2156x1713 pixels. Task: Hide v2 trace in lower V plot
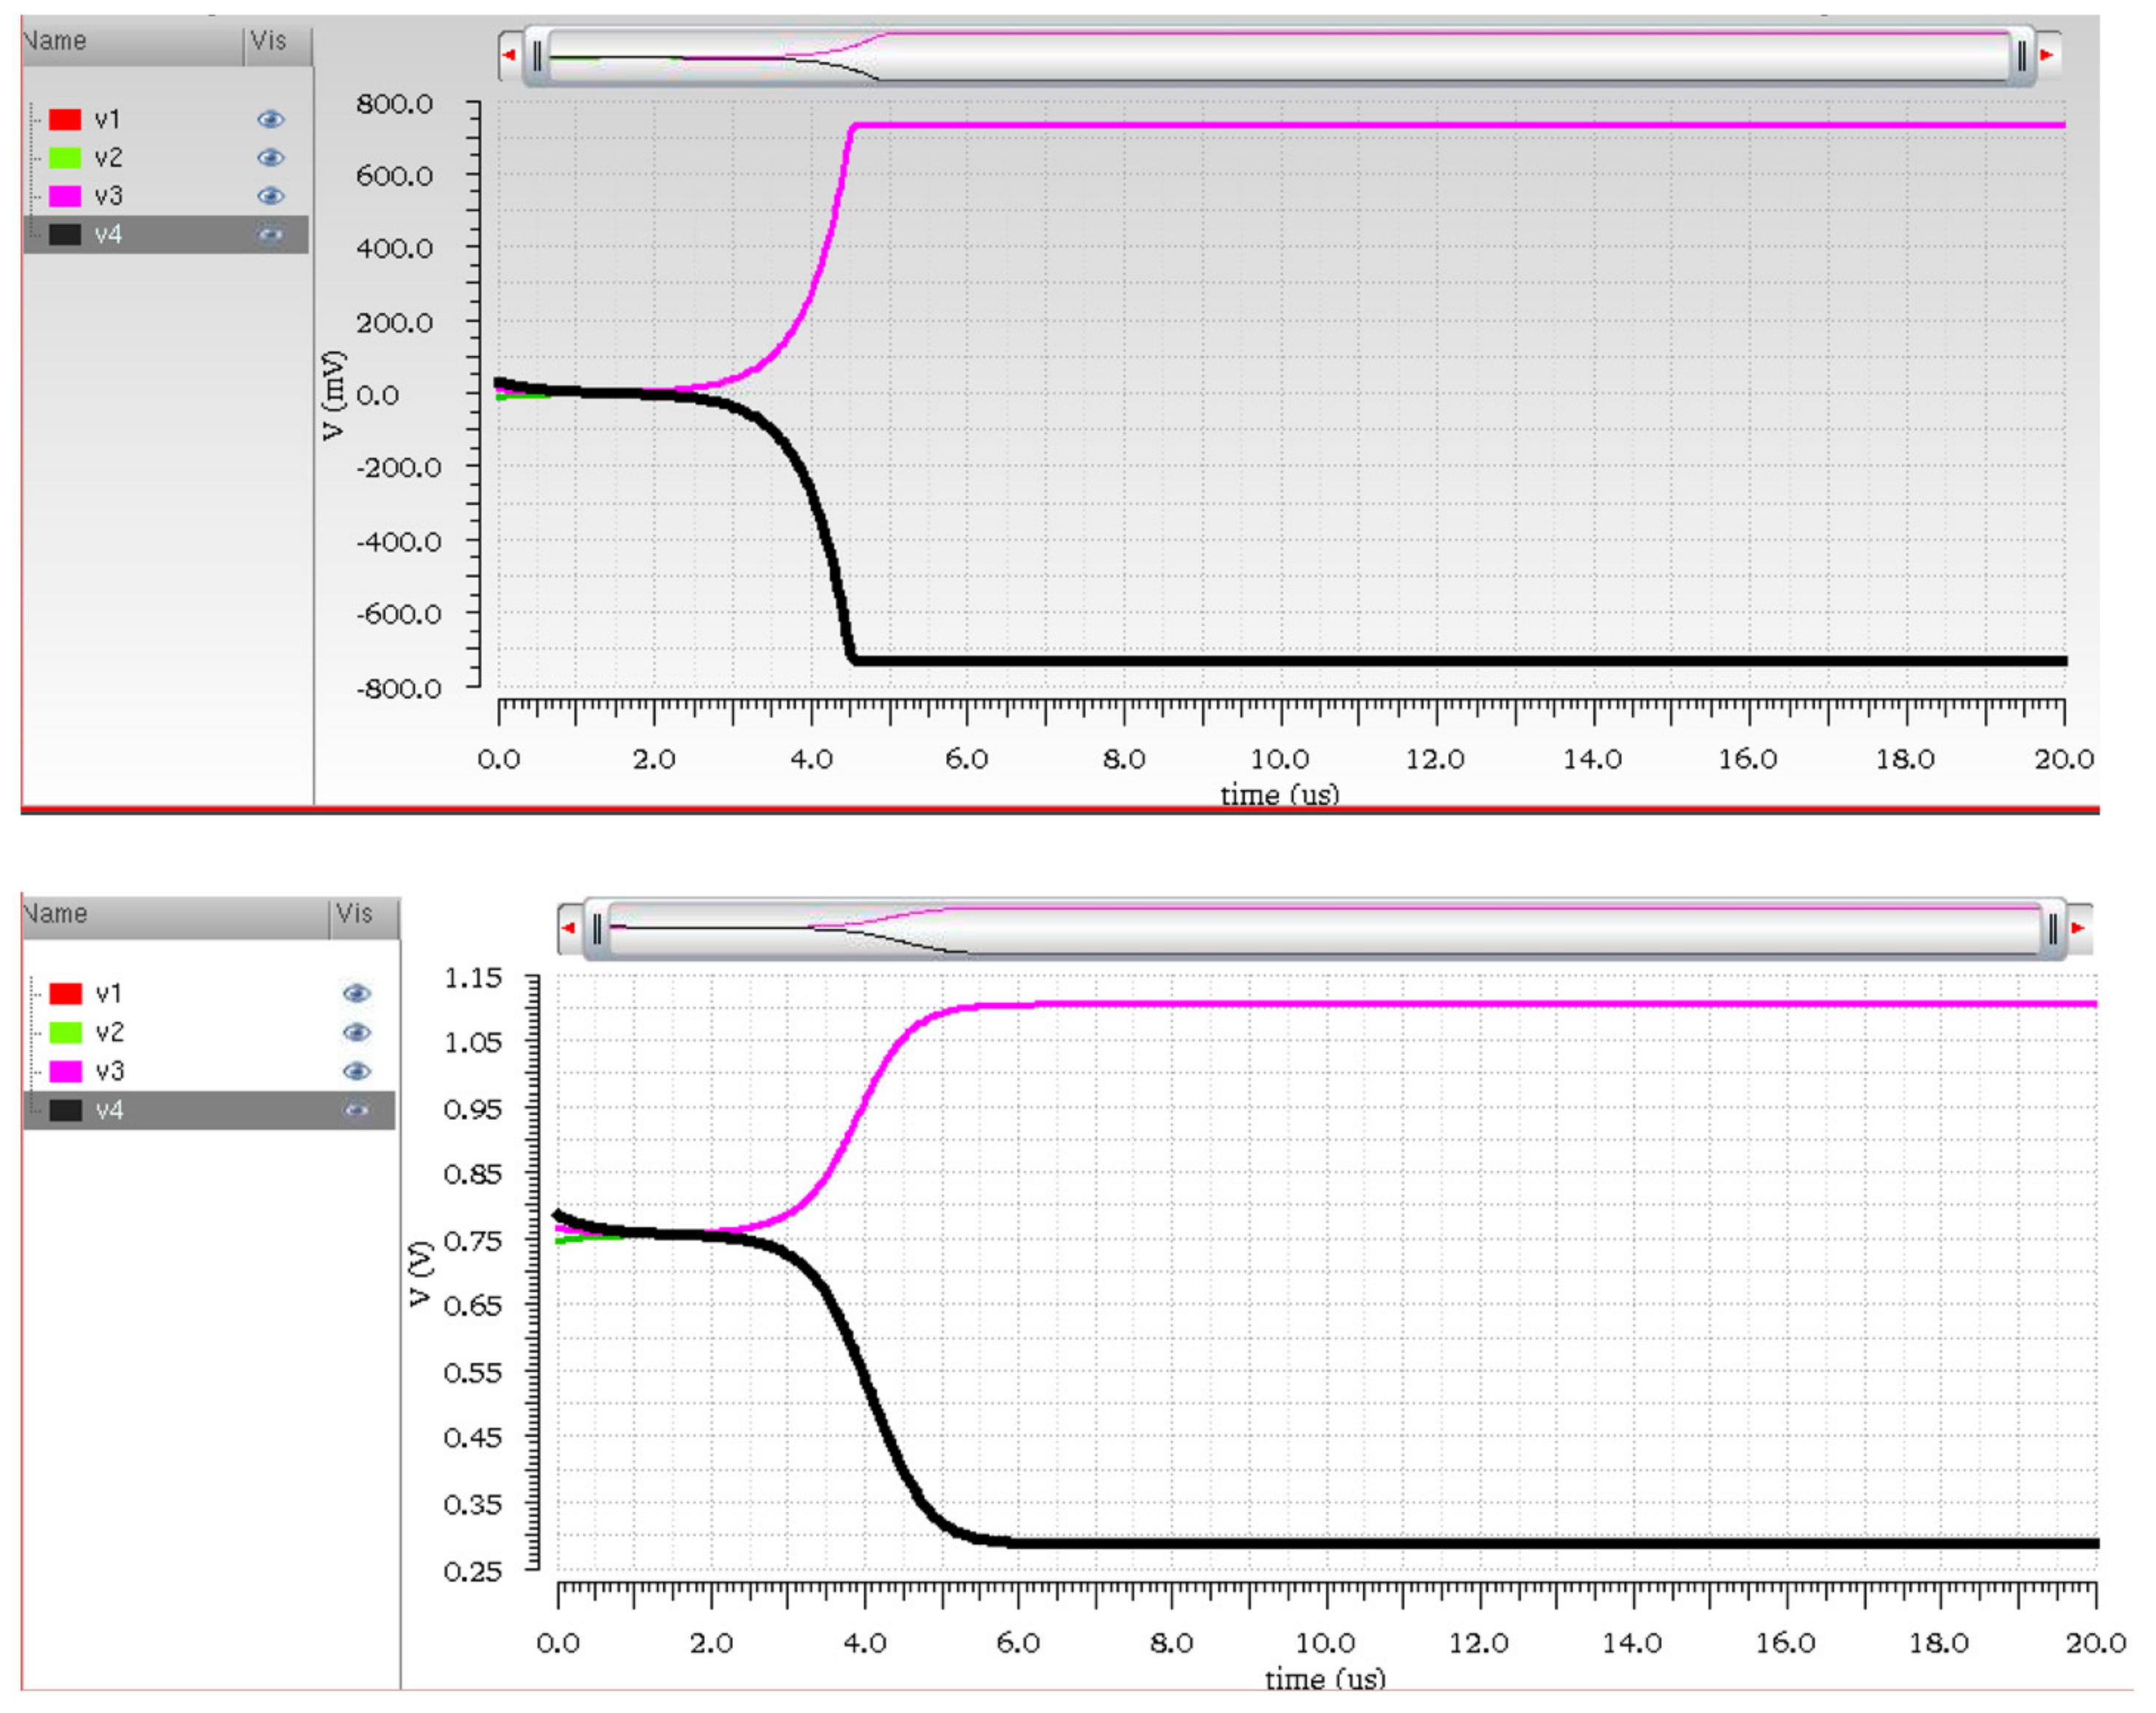[357, 1032]
